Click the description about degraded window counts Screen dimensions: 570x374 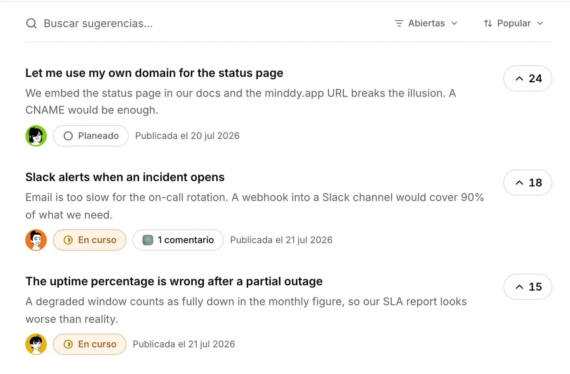pyautogui.click(x=246, y=310)
